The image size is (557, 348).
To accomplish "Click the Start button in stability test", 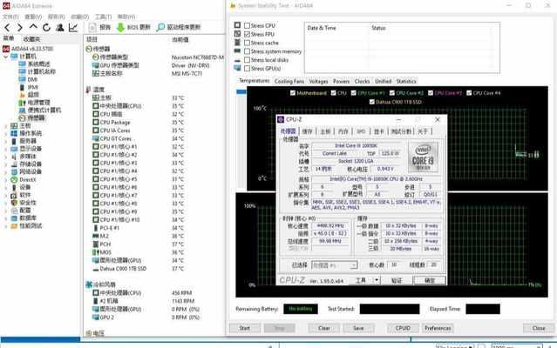I will (x=244, y=328).
